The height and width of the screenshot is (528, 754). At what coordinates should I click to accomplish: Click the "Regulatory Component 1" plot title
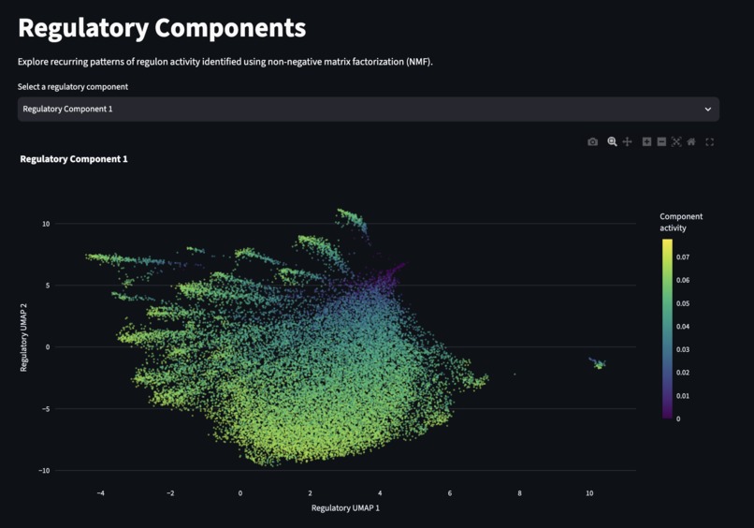coord(74,159)
